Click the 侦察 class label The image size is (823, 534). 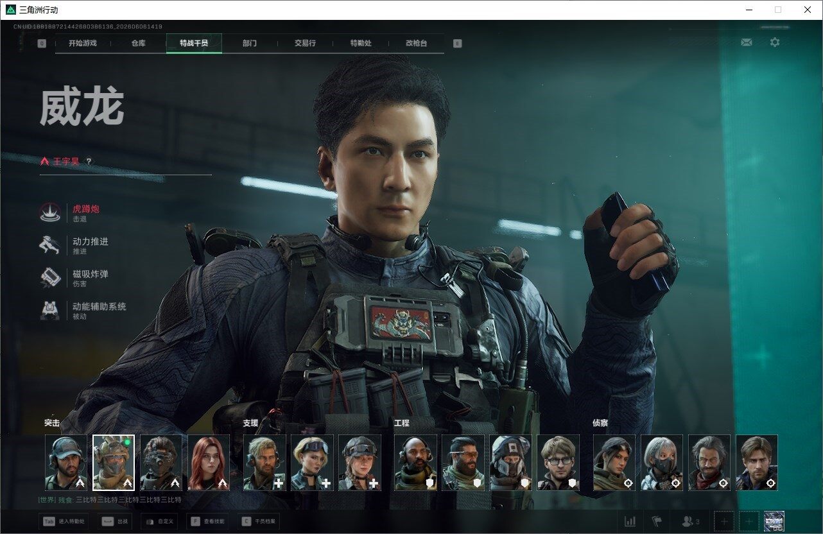click(x=600, y=424)
